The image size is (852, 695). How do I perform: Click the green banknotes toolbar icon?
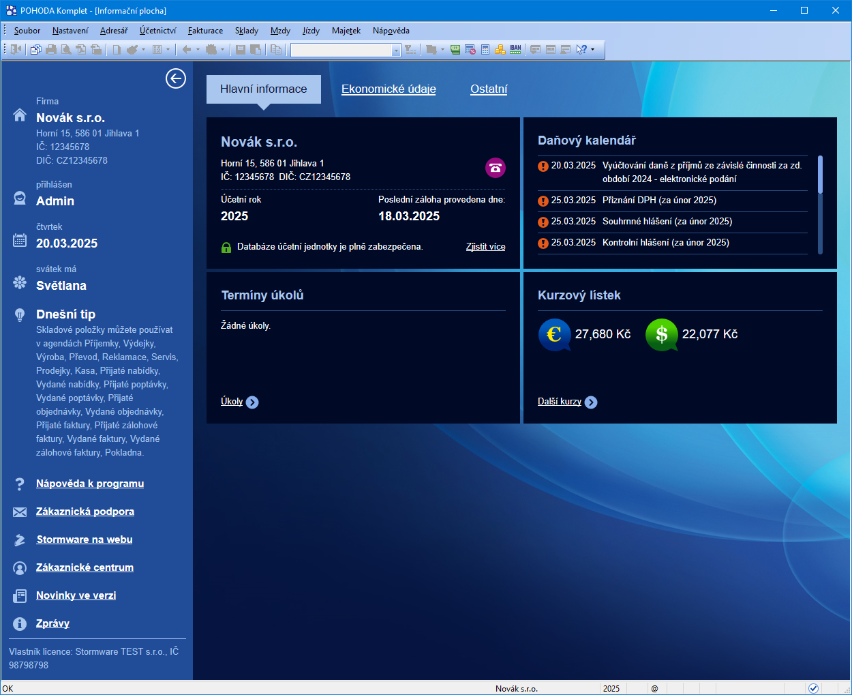[x=455, y=49]
